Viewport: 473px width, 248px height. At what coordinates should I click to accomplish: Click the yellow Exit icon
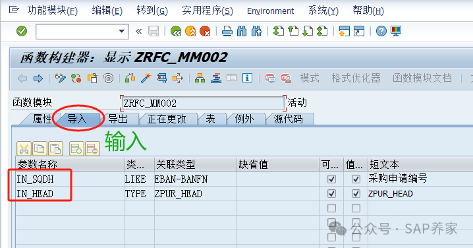tap(190, 31)
